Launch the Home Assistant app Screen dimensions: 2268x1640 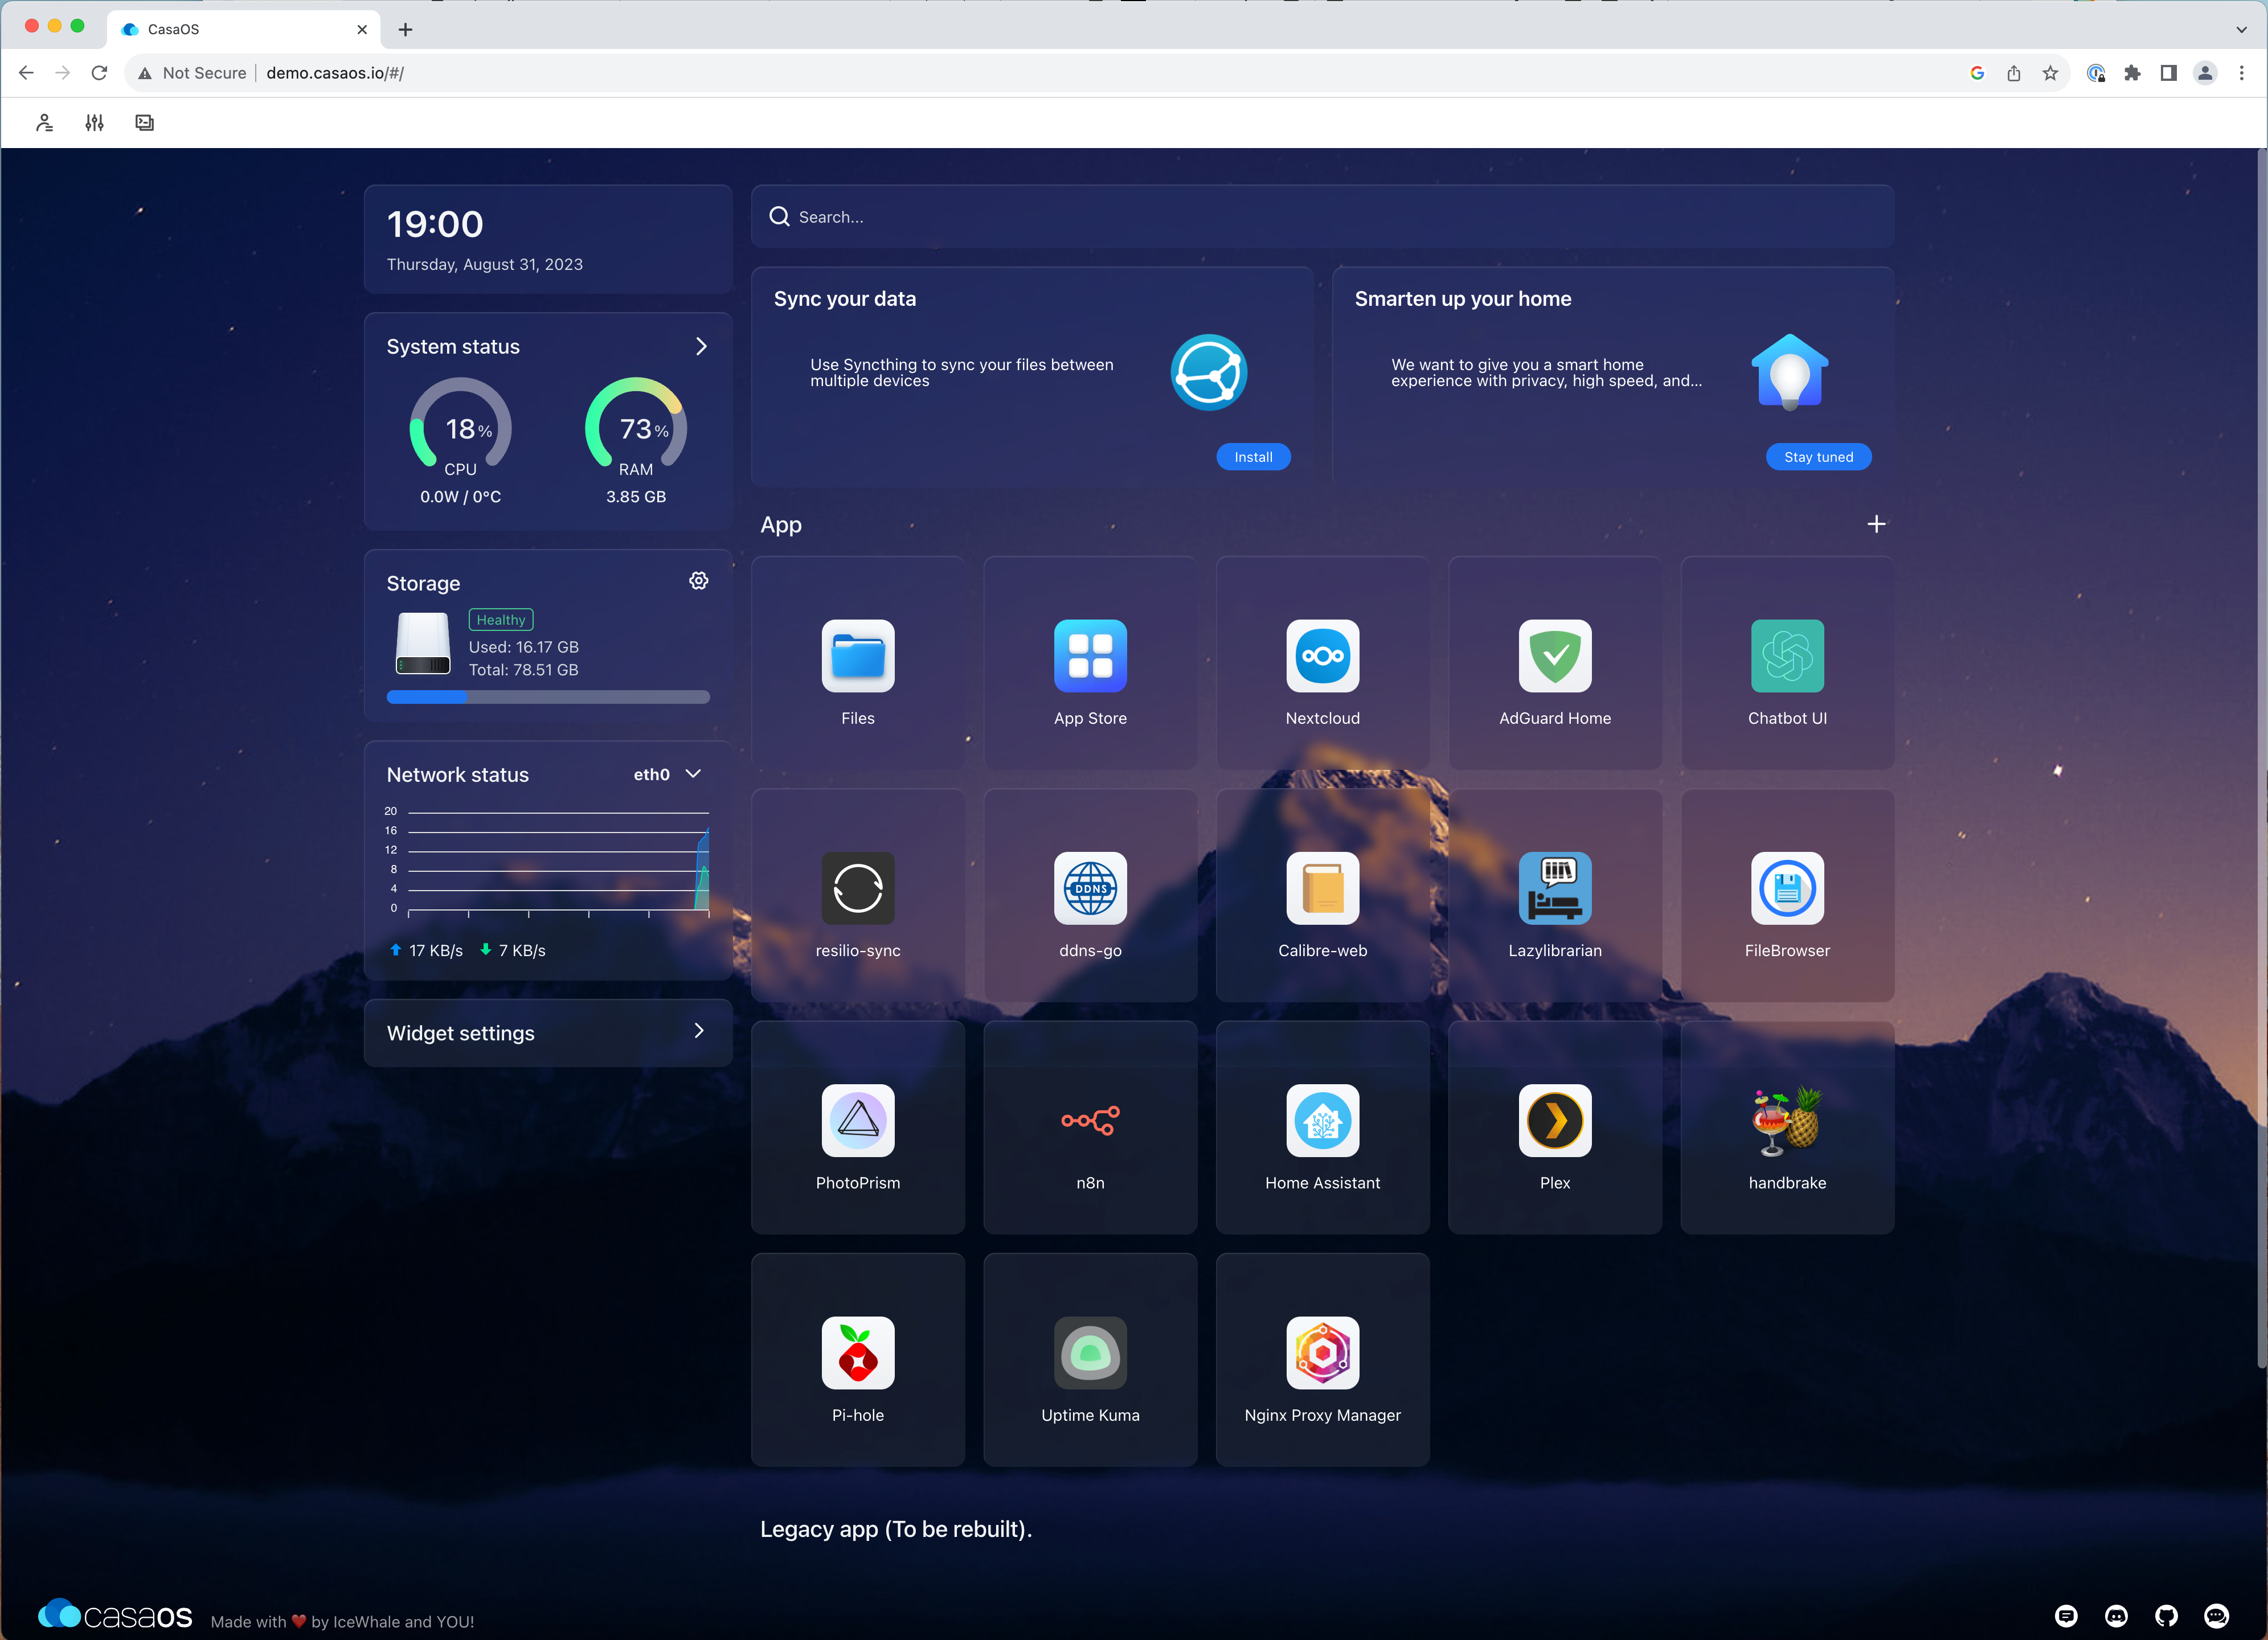(1322, 1120)
